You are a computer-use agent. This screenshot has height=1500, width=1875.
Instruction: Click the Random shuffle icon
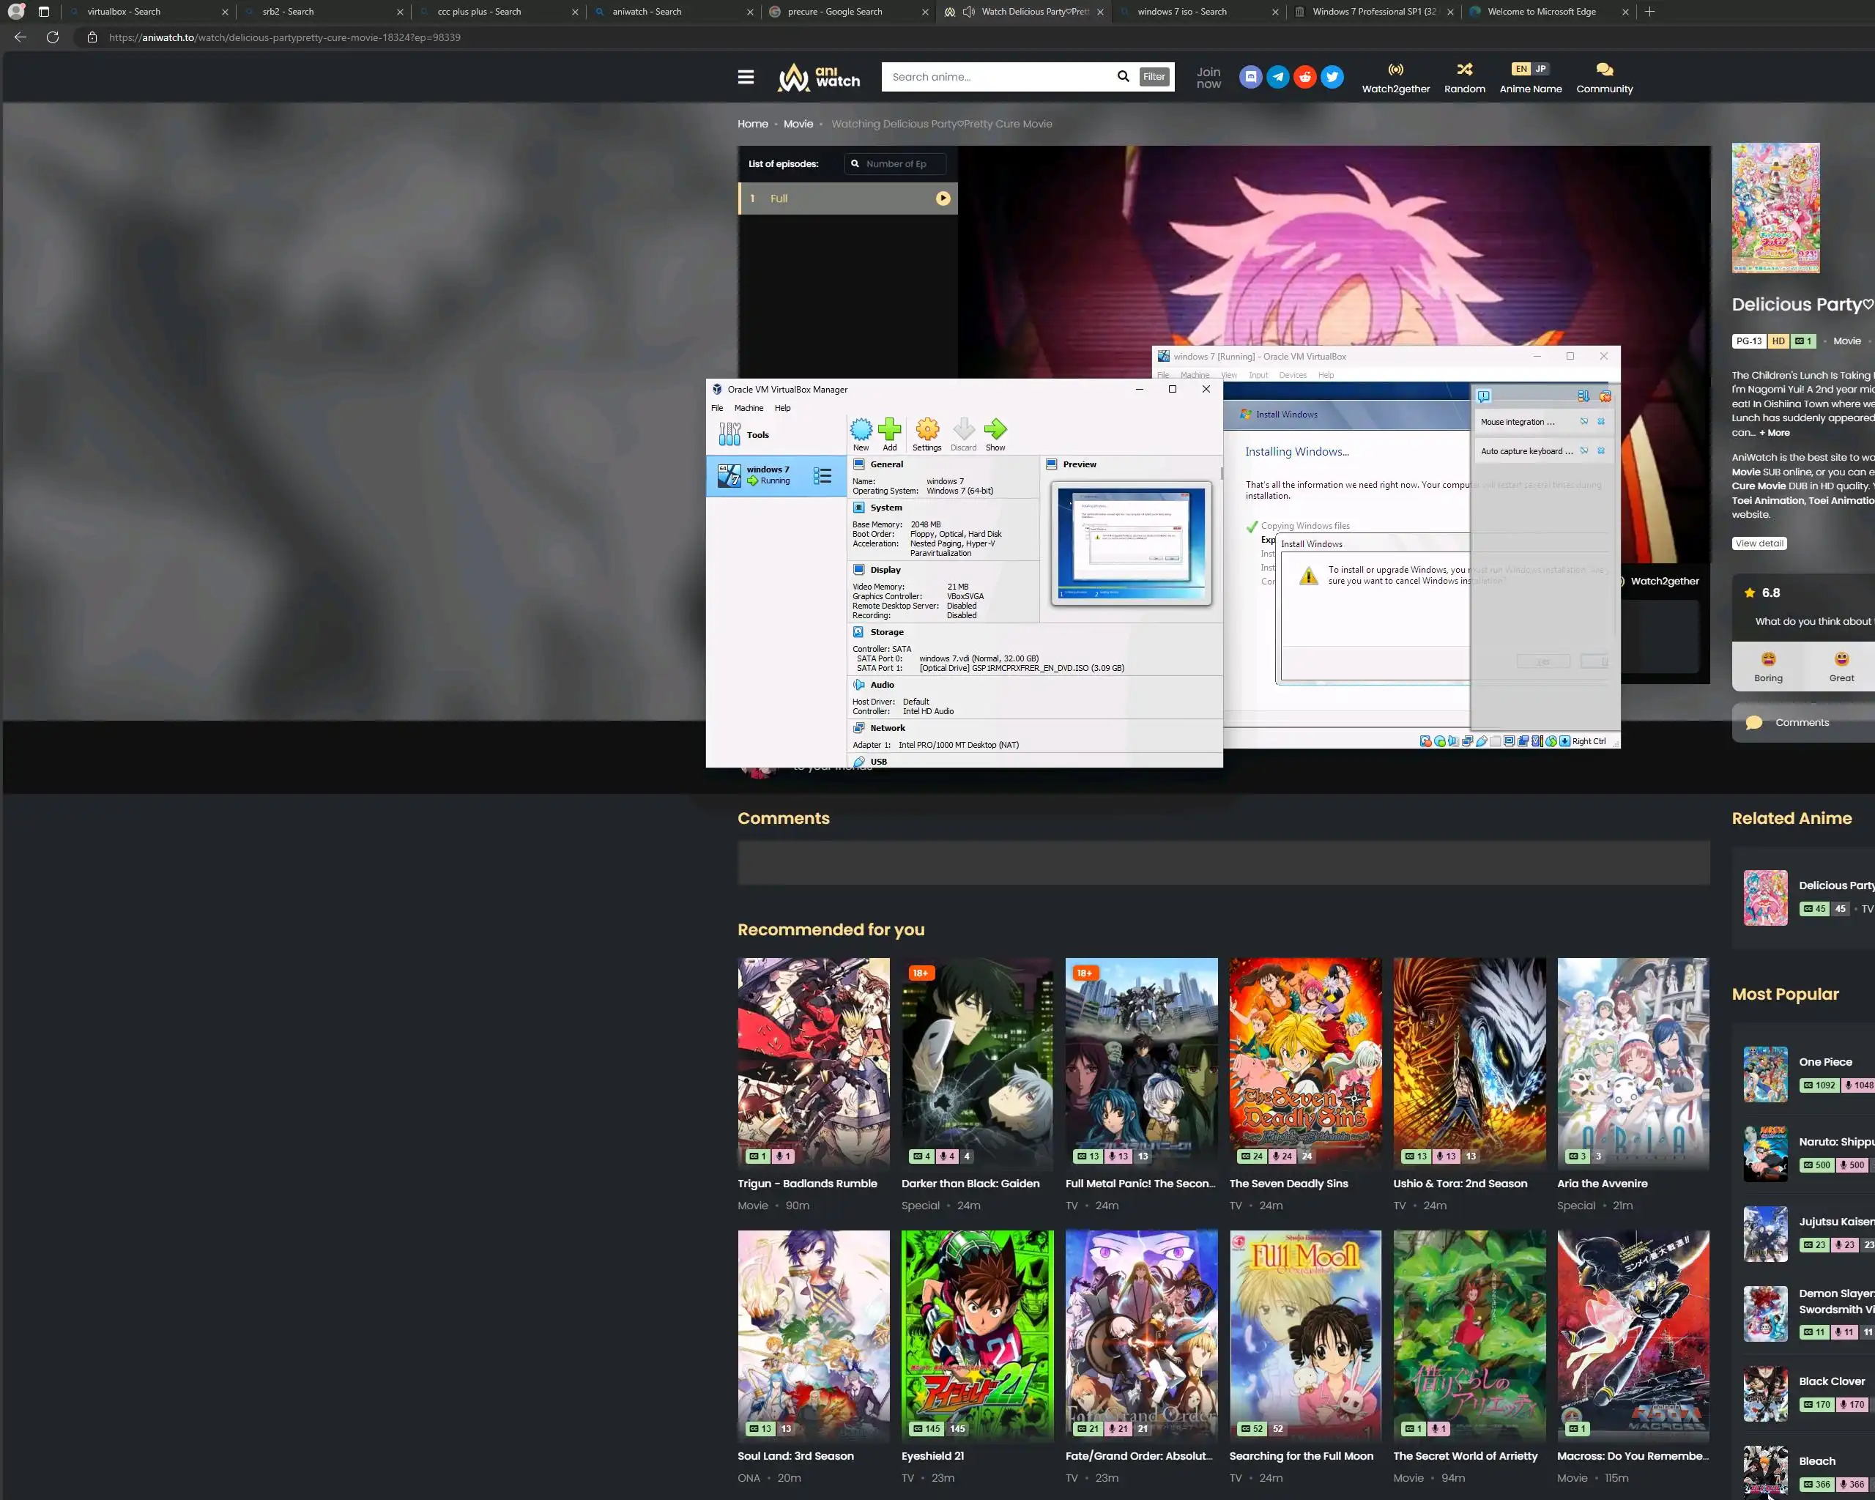(1463, 70)
